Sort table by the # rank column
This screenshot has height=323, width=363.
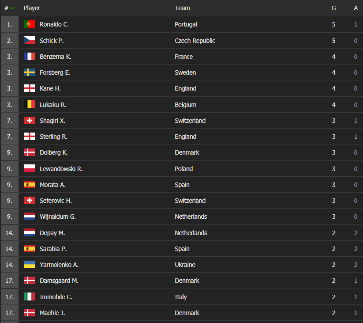coord(7,8)
